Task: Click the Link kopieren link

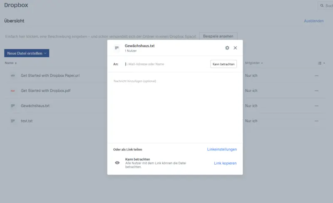Action: point(225,163)
